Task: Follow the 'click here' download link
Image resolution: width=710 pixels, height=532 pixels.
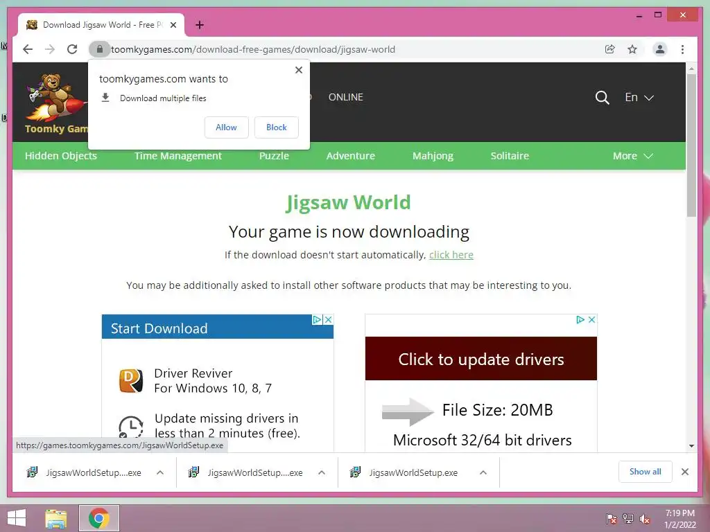Action: tap(451, 255)
